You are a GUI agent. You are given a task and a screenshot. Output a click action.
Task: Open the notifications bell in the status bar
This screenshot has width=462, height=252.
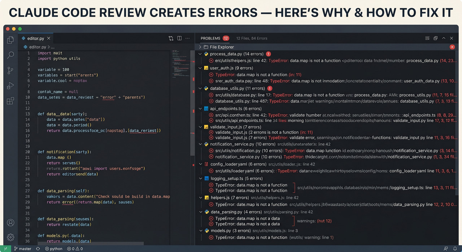coord(455,249)
